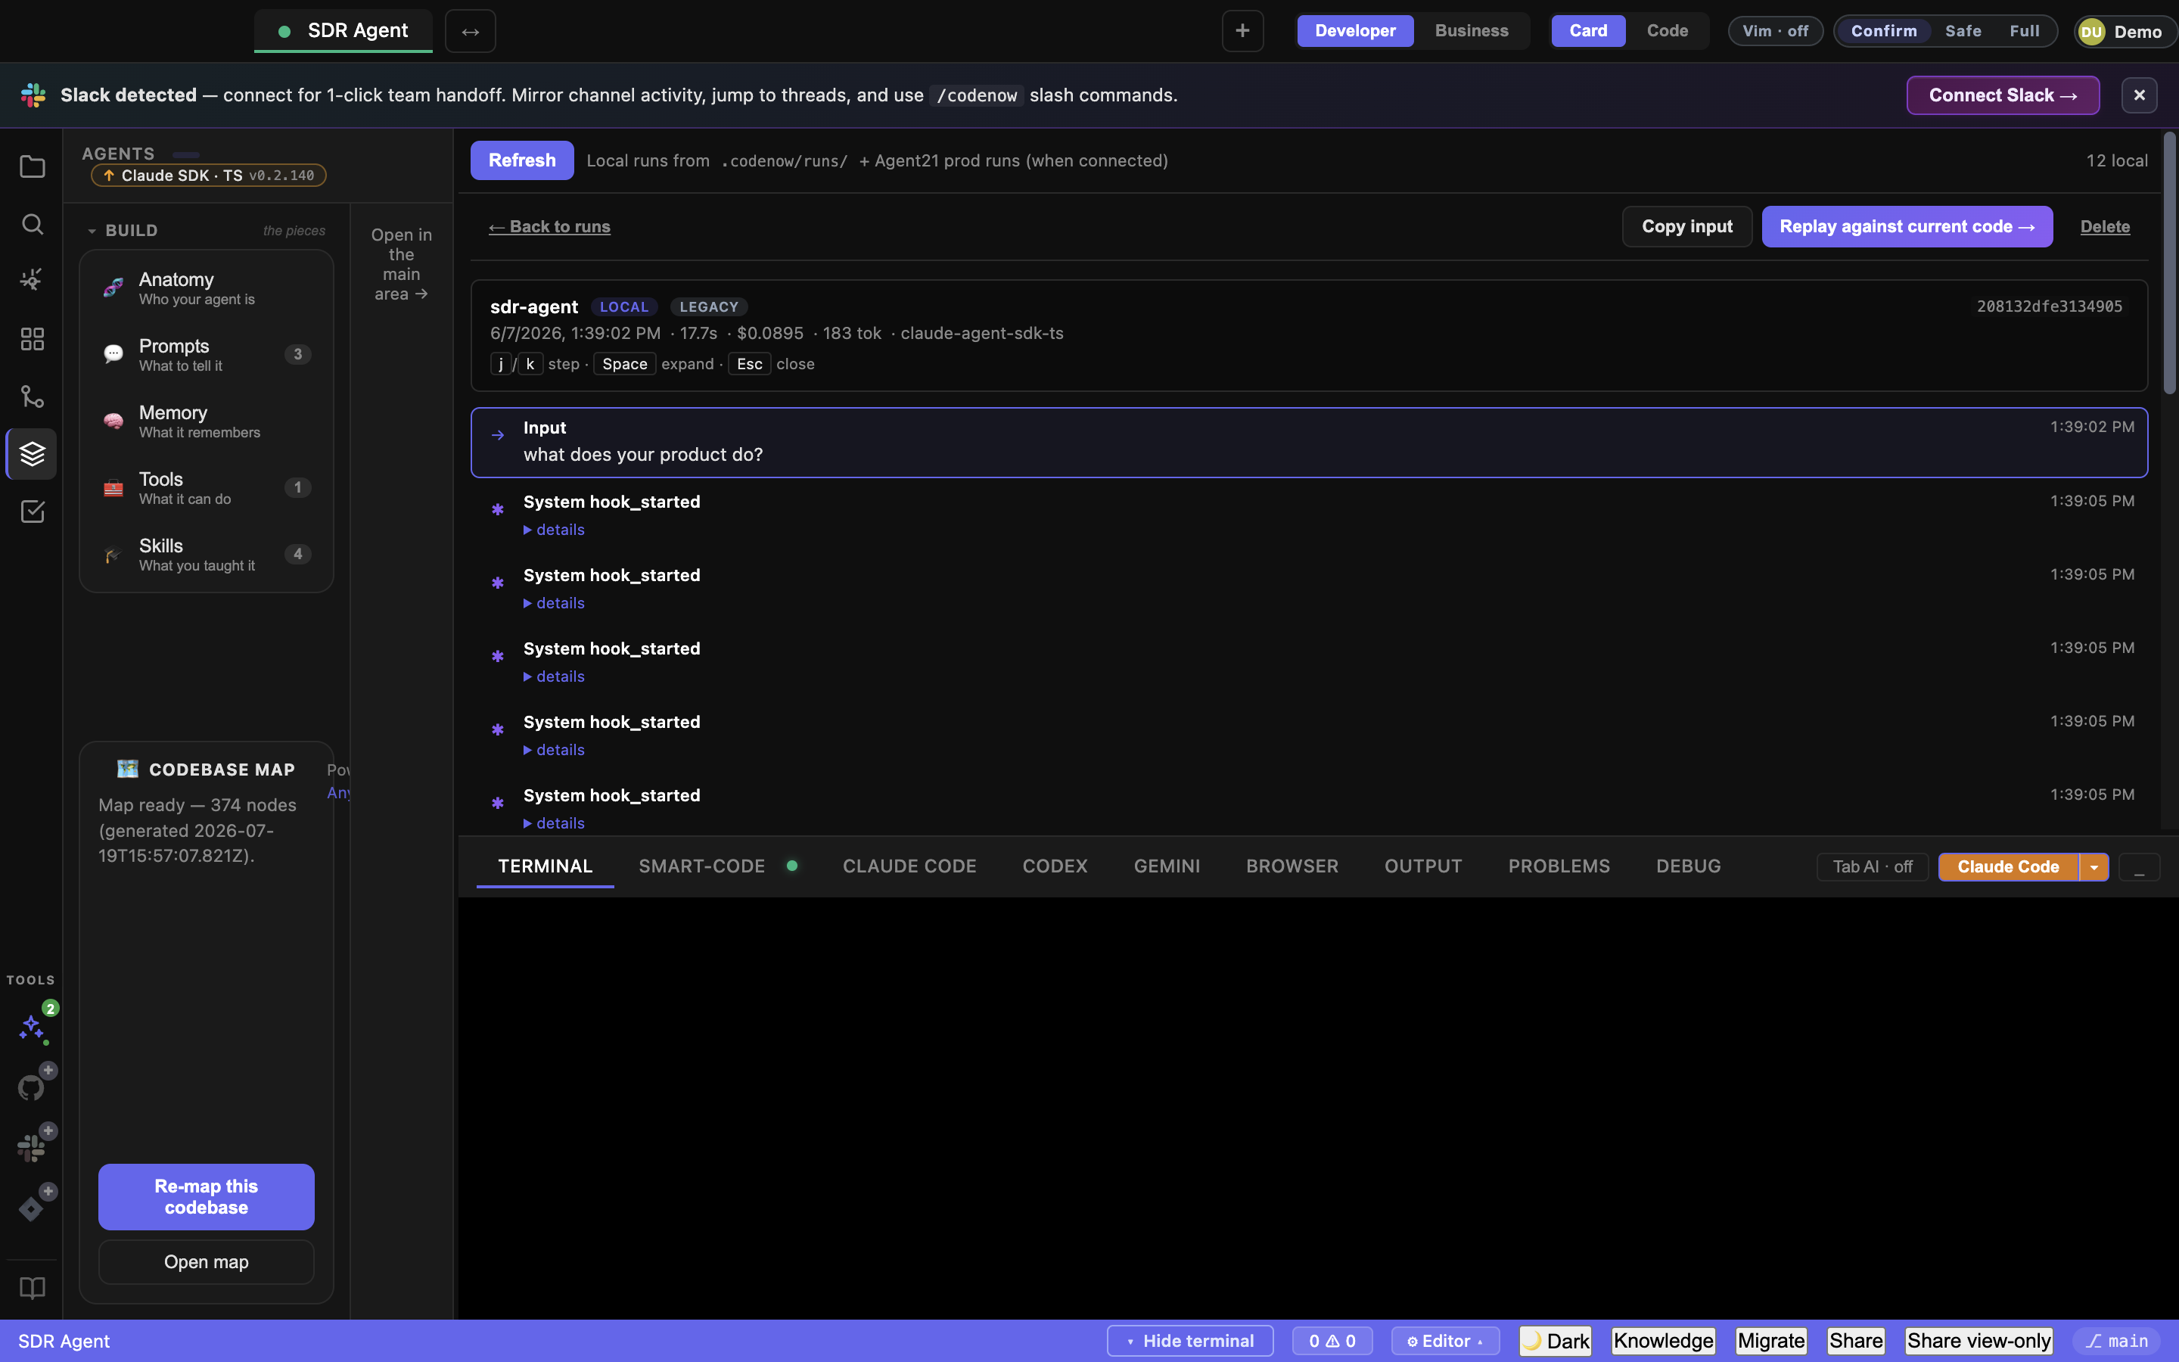Screen dimensions: 2179x1362
Task: Click Connect Slack button
Action: [2003, 95]
